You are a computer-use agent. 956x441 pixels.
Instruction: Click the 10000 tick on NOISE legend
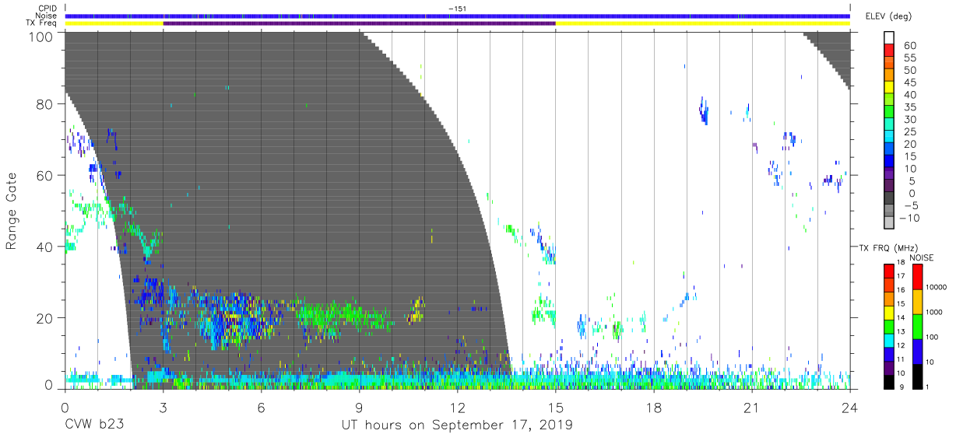click(x=936, y=287)
